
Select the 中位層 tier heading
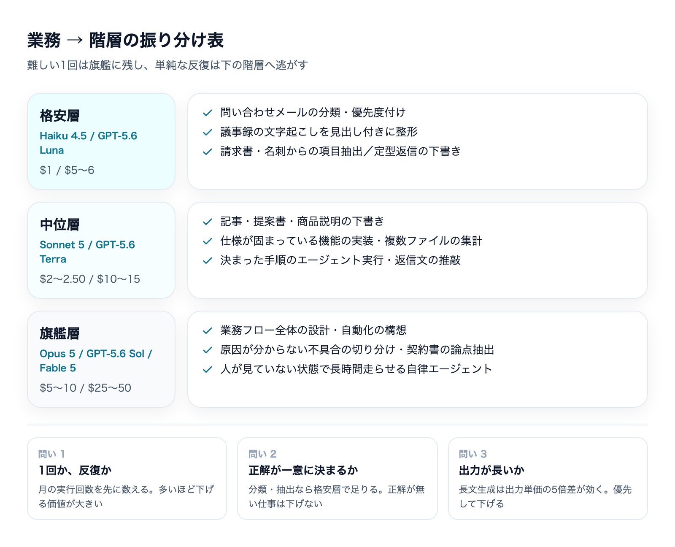[59, 225]
